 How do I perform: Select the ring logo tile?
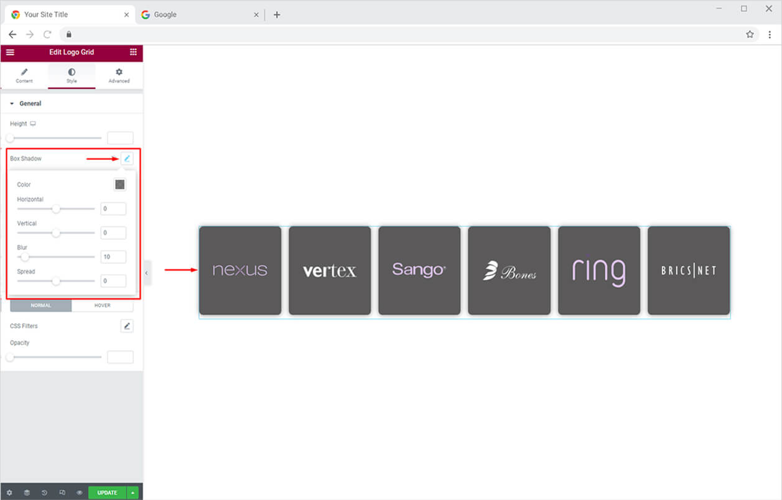coord(599,271)
